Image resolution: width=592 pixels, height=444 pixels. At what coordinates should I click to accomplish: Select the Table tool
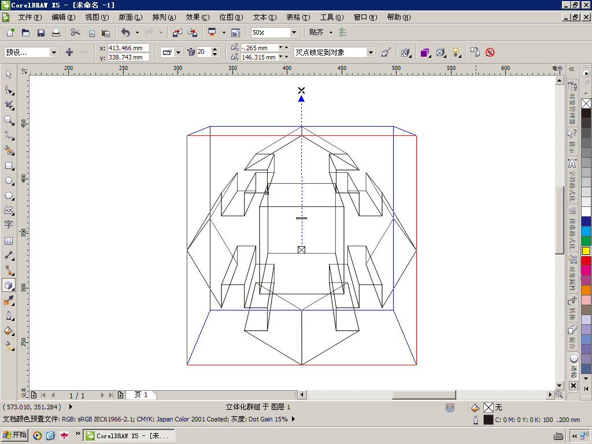pyautogui.click(x=9, y=240)
